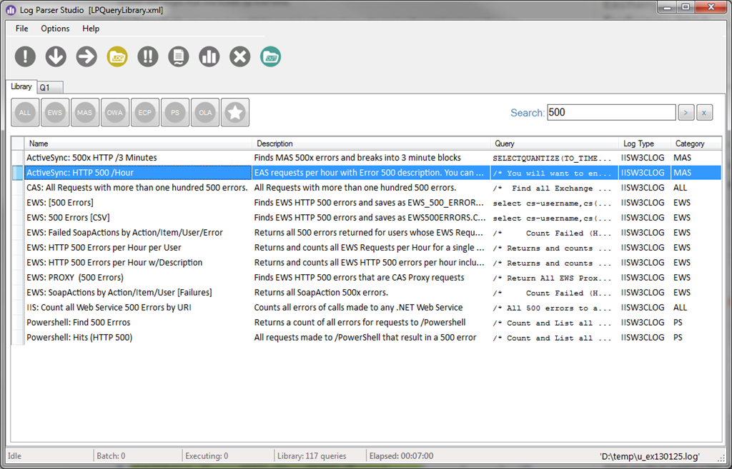
Task: Show favorites with the star button
Action: (x=235, y=113)
